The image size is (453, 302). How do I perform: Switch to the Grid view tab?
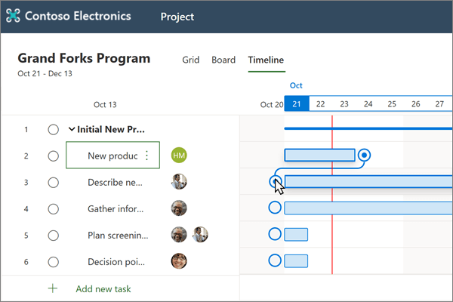(x=191, y=60)
